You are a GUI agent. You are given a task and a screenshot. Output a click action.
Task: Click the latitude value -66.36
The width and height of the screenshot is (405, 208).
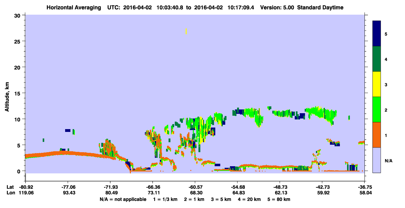(153, 187)
